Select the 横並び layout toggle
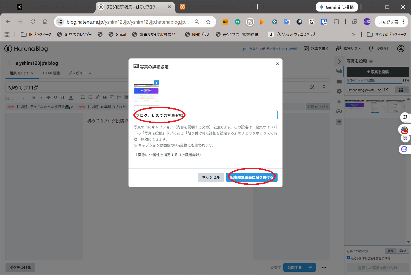This screenshot has height=275, width=411. click(402, 251)
